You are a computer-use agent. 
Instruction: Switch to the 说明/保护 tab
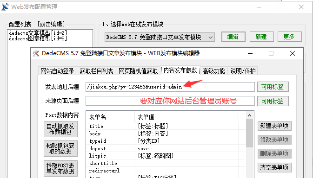point(243,71)
